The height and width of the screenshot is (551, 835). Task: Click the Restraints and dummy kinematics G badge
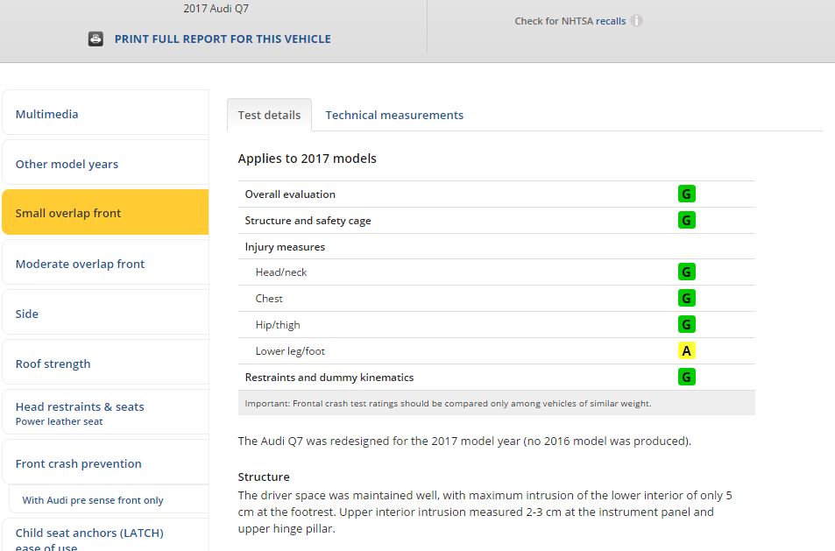(x=686, y=377)
